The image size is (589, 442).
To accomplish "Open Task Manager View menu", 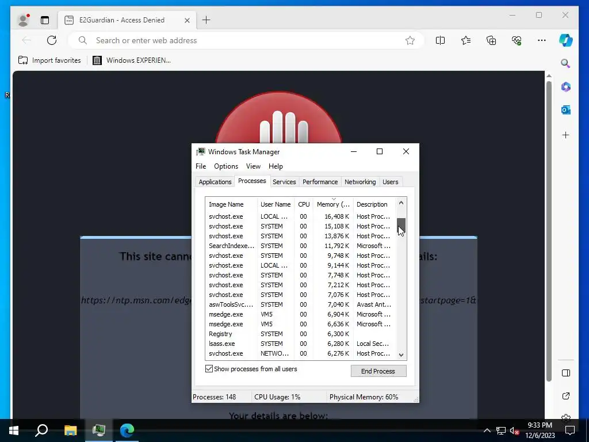I will tap(253, 166).
